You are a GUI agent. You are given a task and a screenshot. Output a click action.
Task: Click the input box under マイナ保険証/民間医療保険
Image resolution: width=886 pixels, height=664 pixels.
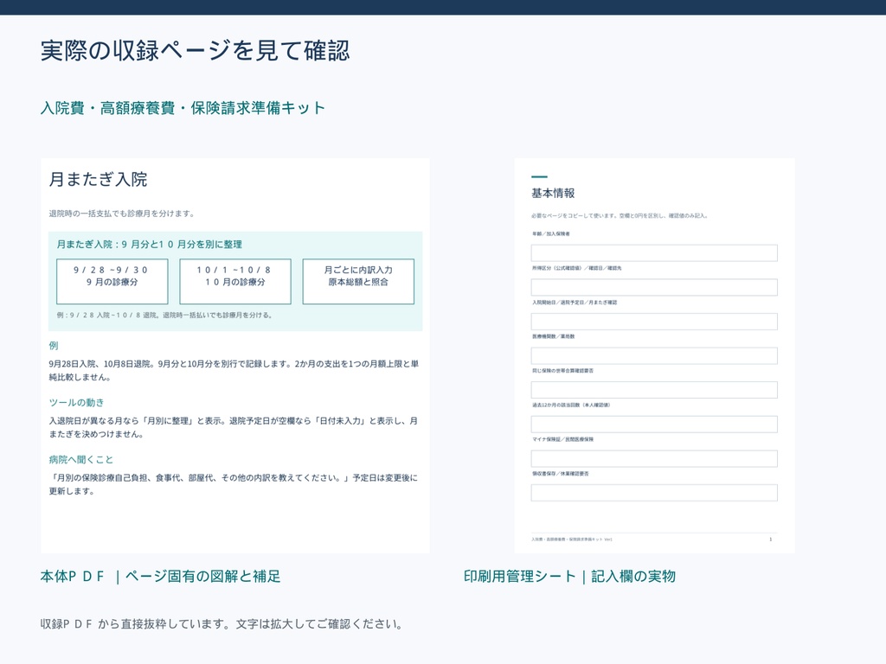point(654,458)
